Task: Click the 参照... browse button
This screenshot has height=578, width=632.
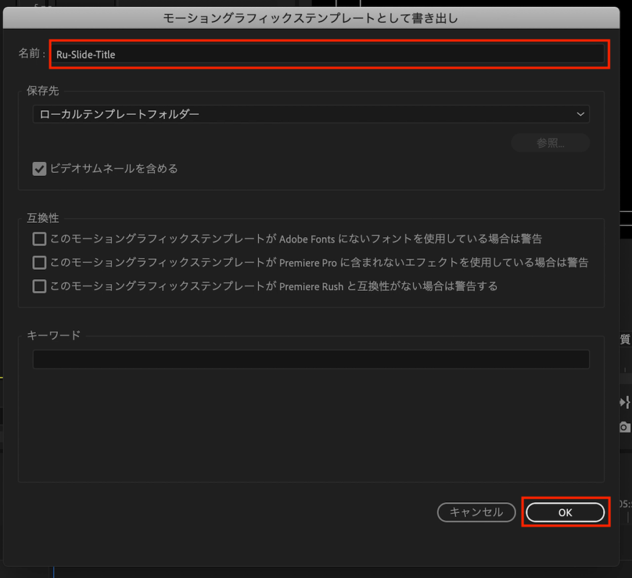Action: coord(550,143)
